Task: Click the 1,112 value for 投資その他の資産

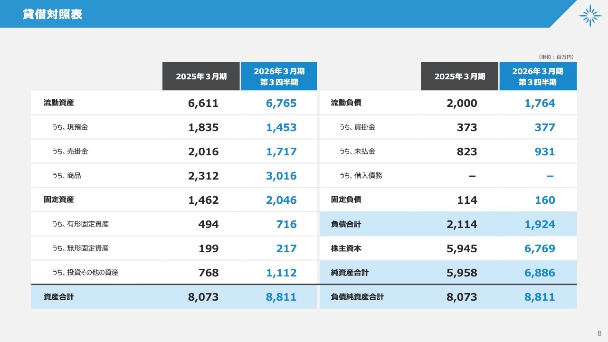Action: [281, 273]
